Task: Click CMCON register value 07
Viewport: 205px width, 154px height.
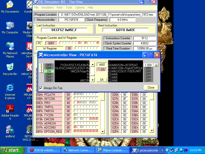Action: pyautogui.click(x=68, y=119)
